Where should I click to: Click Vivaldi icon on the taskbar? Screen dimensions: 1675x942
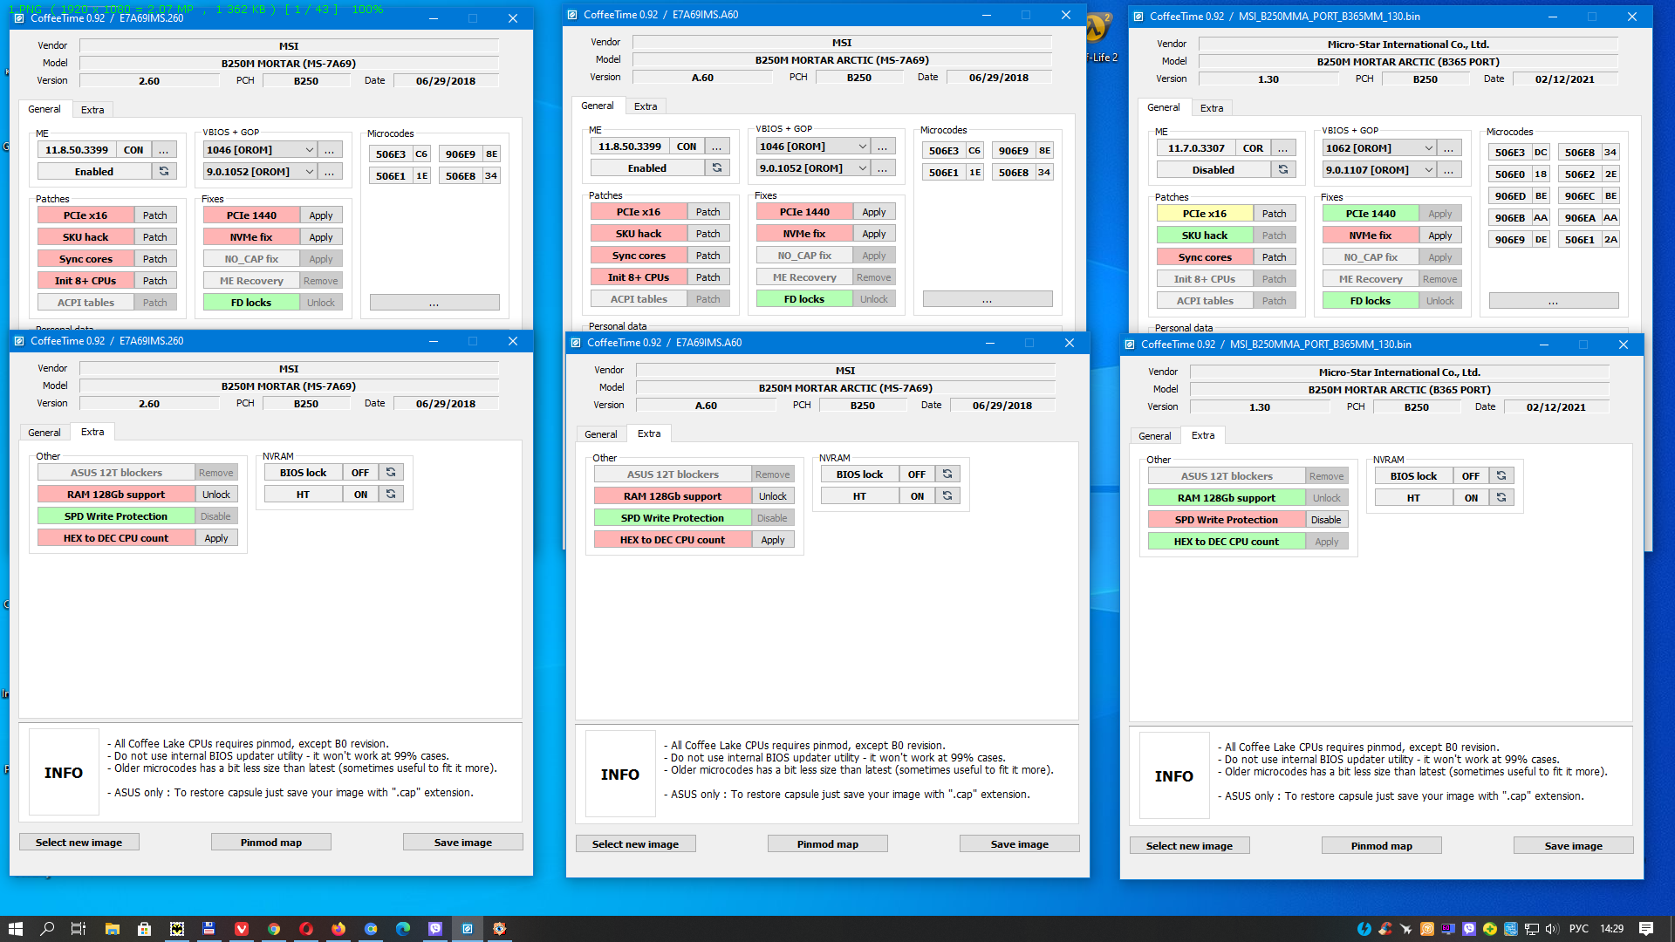tap(242, 929)
